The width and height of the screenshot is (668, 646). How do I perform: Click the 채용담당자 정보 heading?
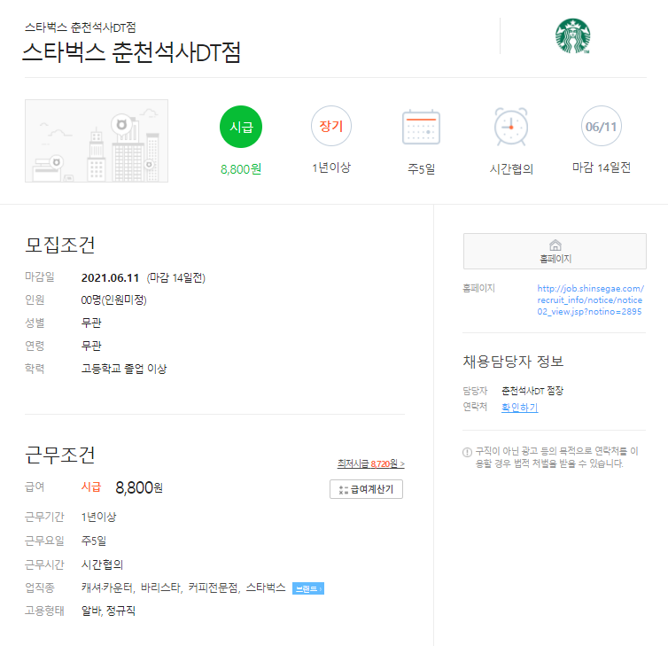tap(513, 362)
